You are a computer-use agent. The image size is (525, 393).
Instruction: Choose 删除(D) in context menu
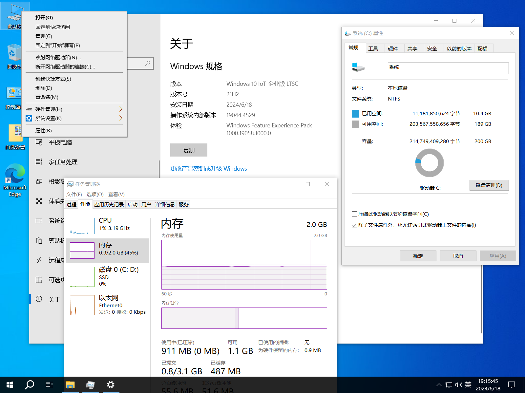[x=74, y=88]
